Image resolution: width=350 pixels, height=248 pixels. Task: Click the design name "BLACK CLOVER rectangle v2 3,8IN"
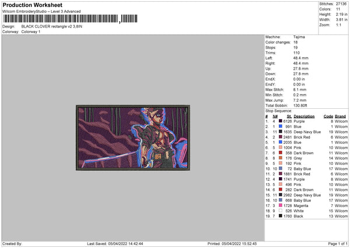(52, 26)
